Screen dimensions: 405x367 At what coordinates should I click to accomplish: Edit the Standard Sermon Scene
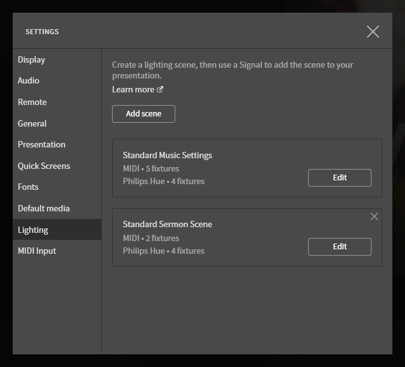pos(340,247)
